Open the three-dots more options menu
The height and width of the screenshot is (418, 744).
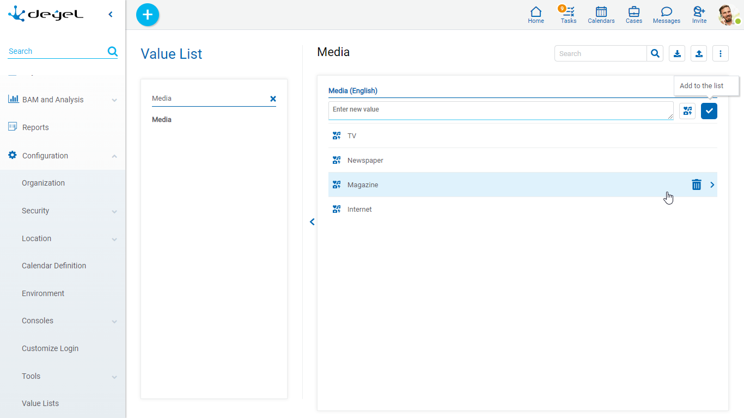(721, 53)
